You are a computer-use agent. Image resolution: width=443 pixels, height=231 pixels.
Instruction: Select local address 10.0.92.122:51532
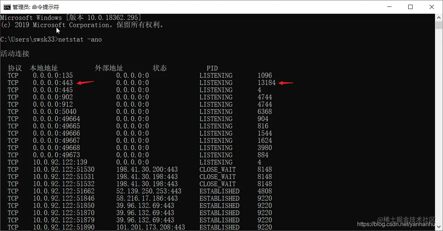(x=64, y=184)
